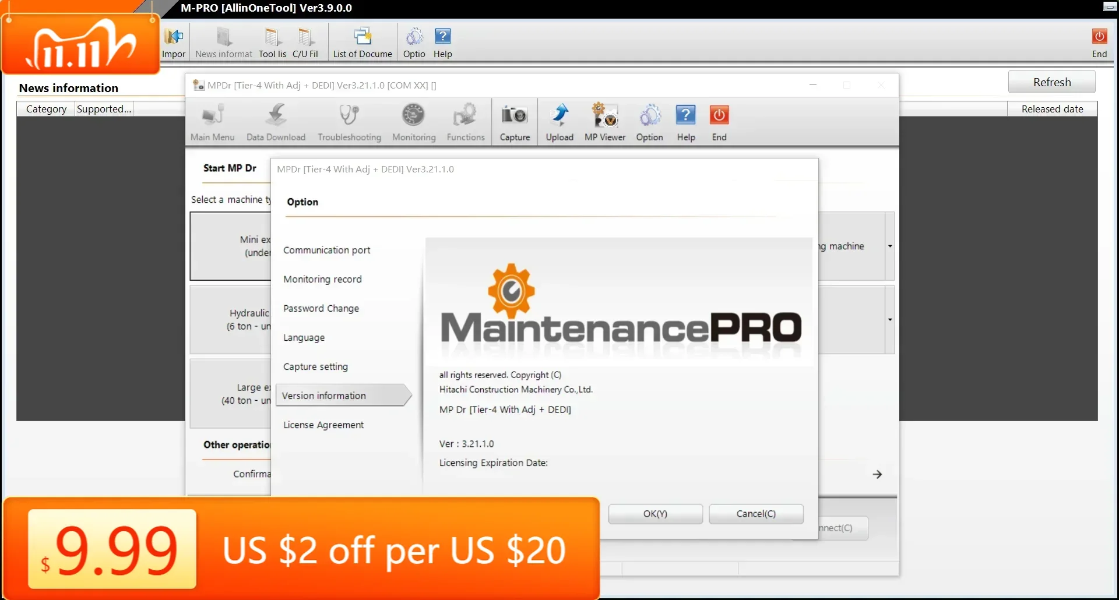Confirm with the OK(Y) button

pyautogui.click(x=654, y=514)
